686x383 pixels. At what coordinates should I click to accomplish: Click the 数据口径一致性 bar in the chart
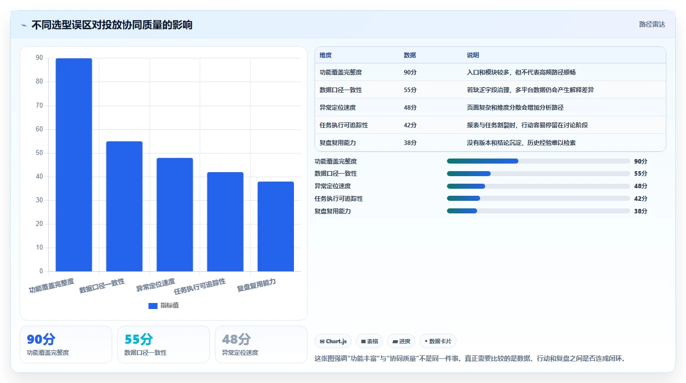tap(124, 206)
